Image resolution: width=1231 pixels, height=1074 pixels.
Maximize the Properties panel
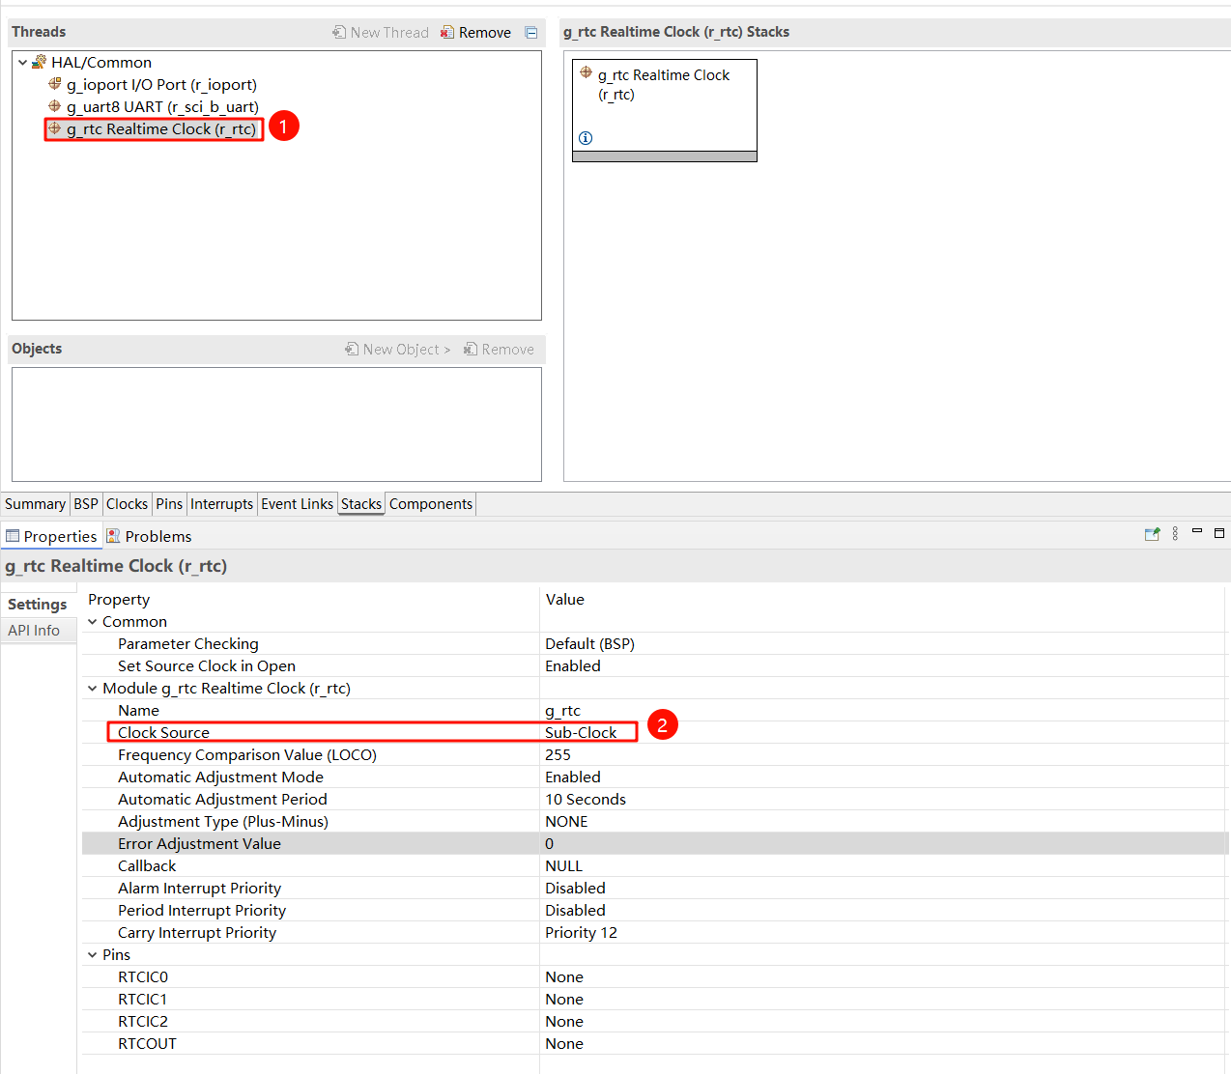1219,533
